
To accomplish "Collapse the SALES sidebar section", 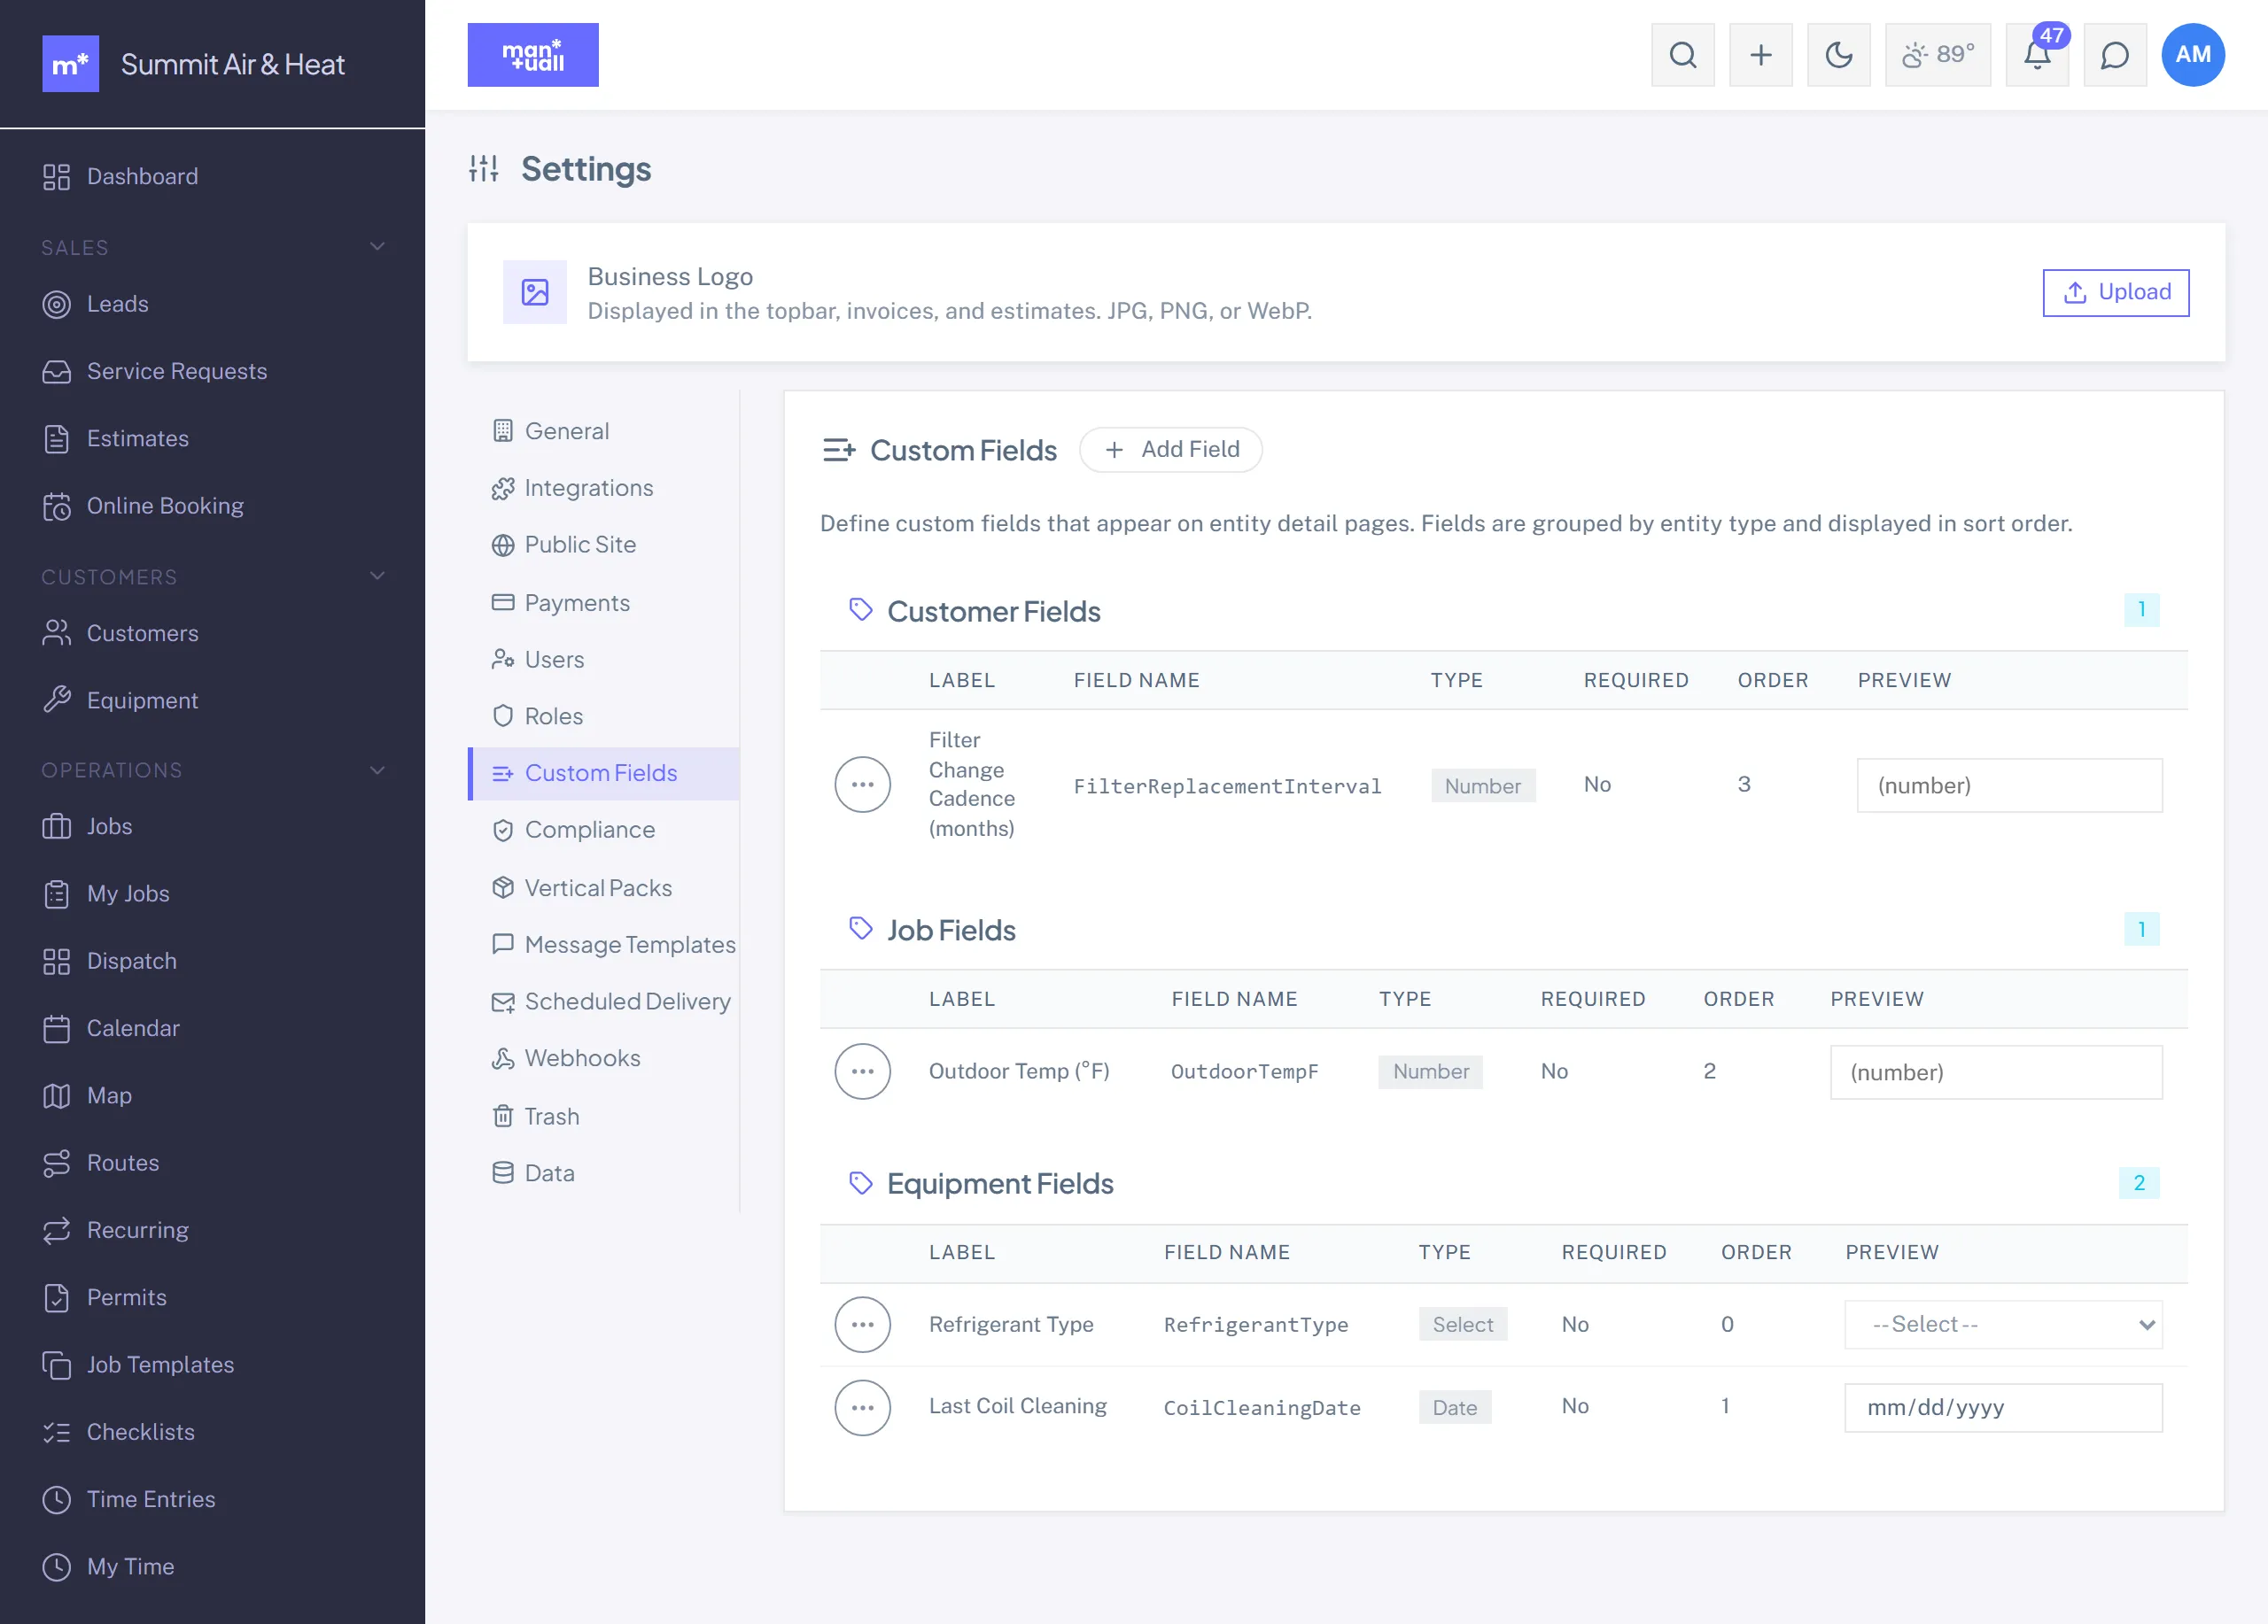I will click(377, 247).
